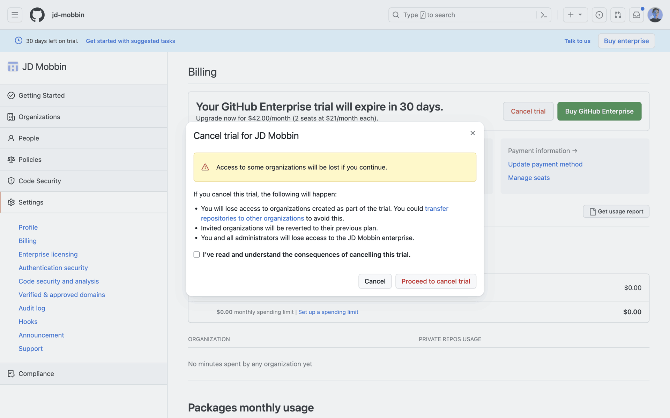Open Get started with suggested tasks
The width and height of the screenshot is (670, 418).
click(x=131, y=41)
